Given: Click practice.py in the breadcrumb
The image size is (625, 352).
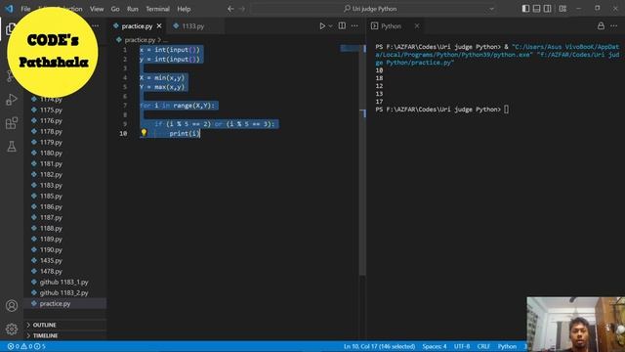Looking at the screenshot, I should (140, 39).
